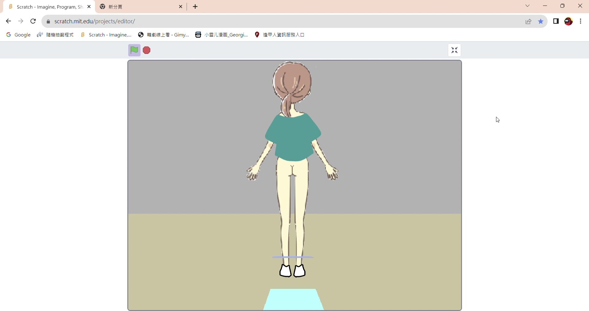This screenshot has width=589, height=311.
Task: Toggle the browser side panel
Action: (x=556, y=21)
